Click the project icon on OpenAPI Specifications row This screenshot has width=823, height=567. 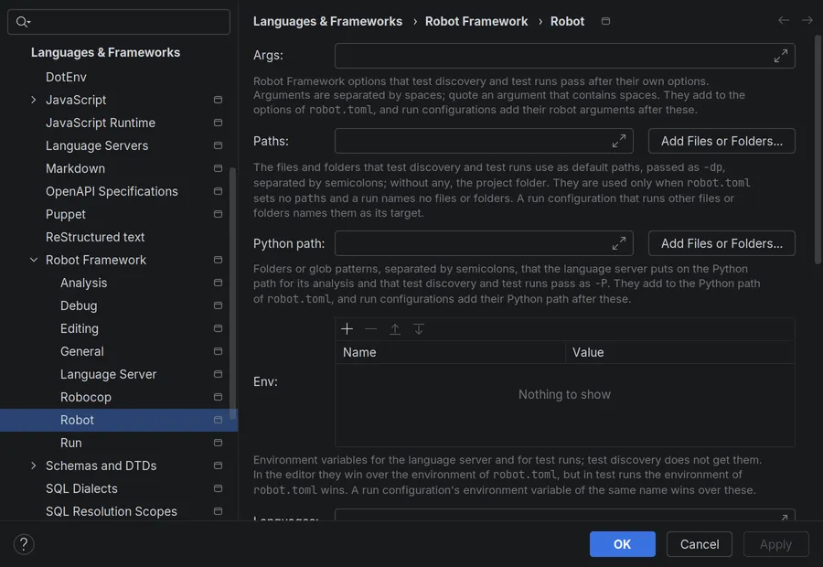click(x=218, y=191)
